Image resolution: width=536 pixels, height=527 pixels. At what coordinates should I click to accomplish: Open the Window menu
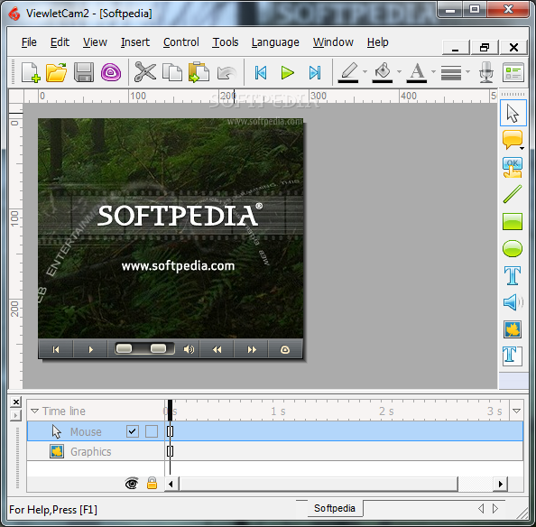(x=333, y=42)
